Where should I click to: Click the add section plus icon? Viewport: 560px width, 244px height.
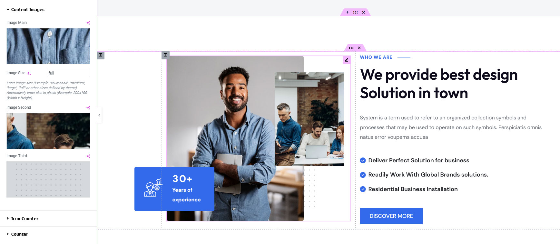point(347,12)
